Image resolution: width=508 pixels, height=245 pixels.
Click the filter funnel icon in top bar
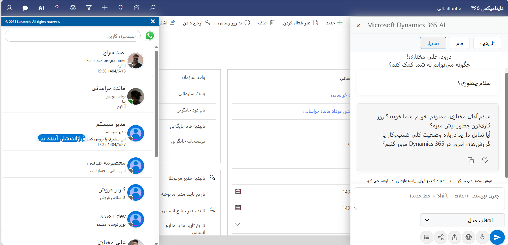[x=89, y=8]
